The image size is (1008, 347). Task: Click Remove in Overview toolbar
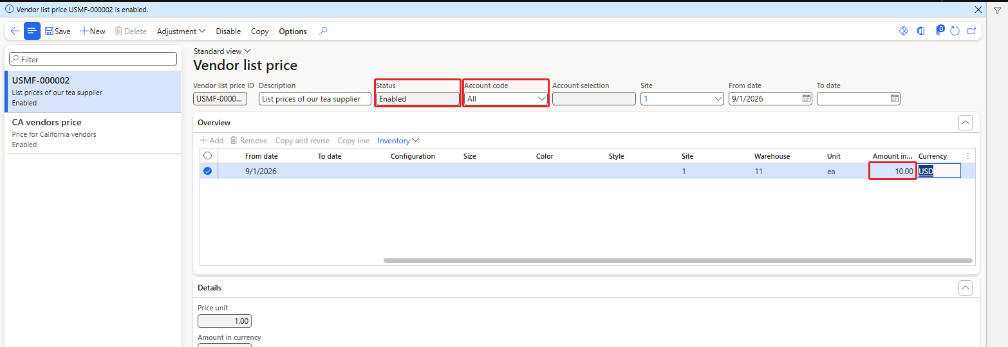[248, 141]
